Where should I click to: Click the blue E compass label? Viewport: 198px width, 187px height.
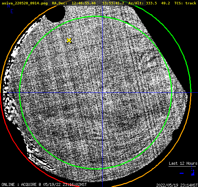click(12, 11)
